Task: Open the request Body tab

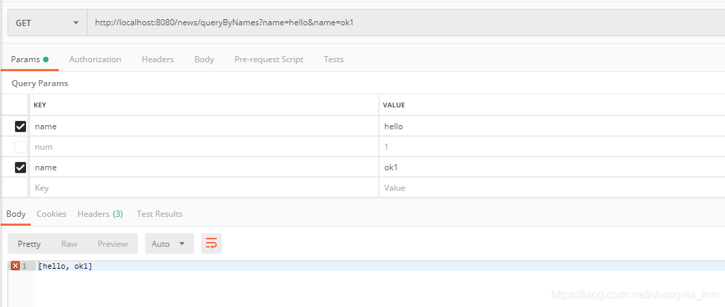Action: pos(204,59)
